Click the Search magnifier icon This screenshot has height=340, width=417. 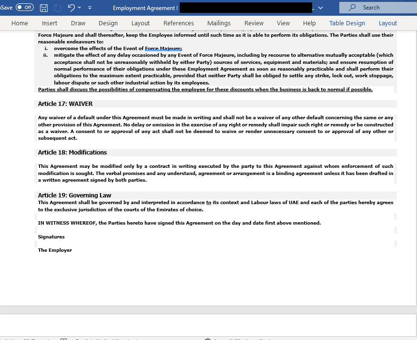click(352, 8)
